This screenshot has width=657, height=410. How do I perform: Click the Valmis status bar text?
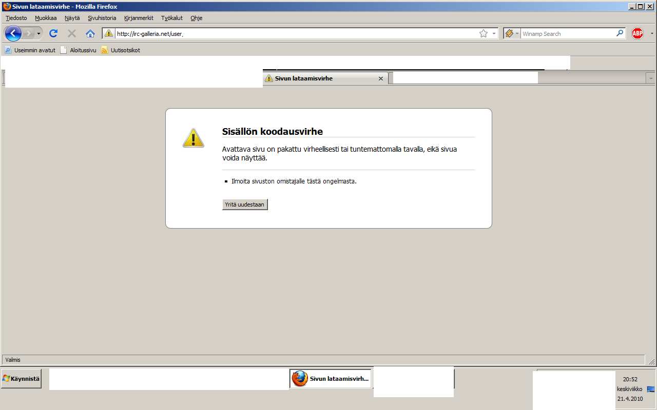[13, 360]
